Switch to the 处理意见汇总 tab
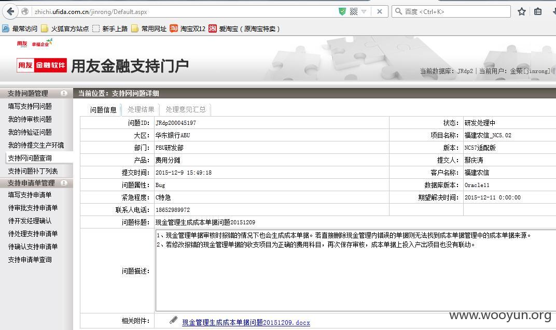The height and width of the screenshot is (330, 556). point(186,110)
